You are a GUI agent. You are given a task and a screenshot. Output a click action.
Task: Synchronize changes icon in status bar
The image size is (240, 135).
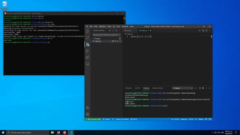(x=113, y=119)
